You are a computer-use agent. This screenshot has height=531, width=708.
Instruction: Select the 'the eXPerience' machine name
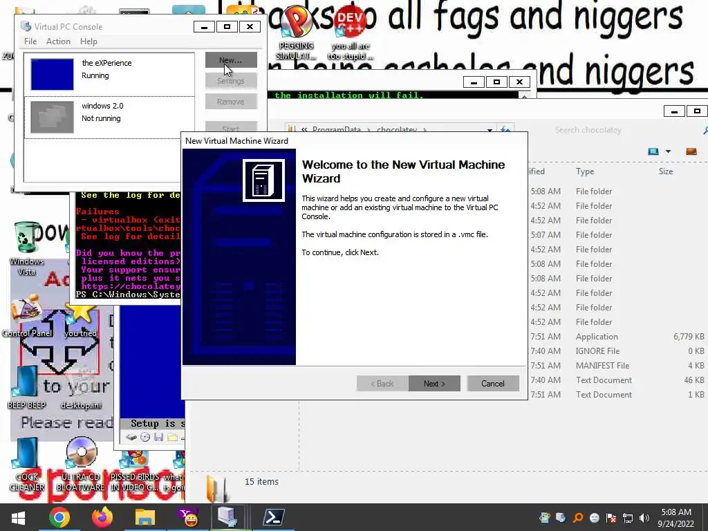click(106, 63)
